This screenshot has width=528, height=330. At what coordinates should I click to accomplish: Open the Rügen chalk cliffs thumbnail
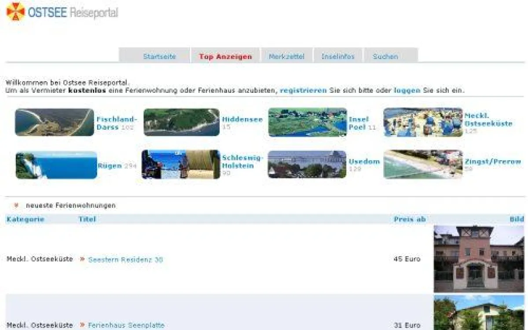[x=56, y=165]
